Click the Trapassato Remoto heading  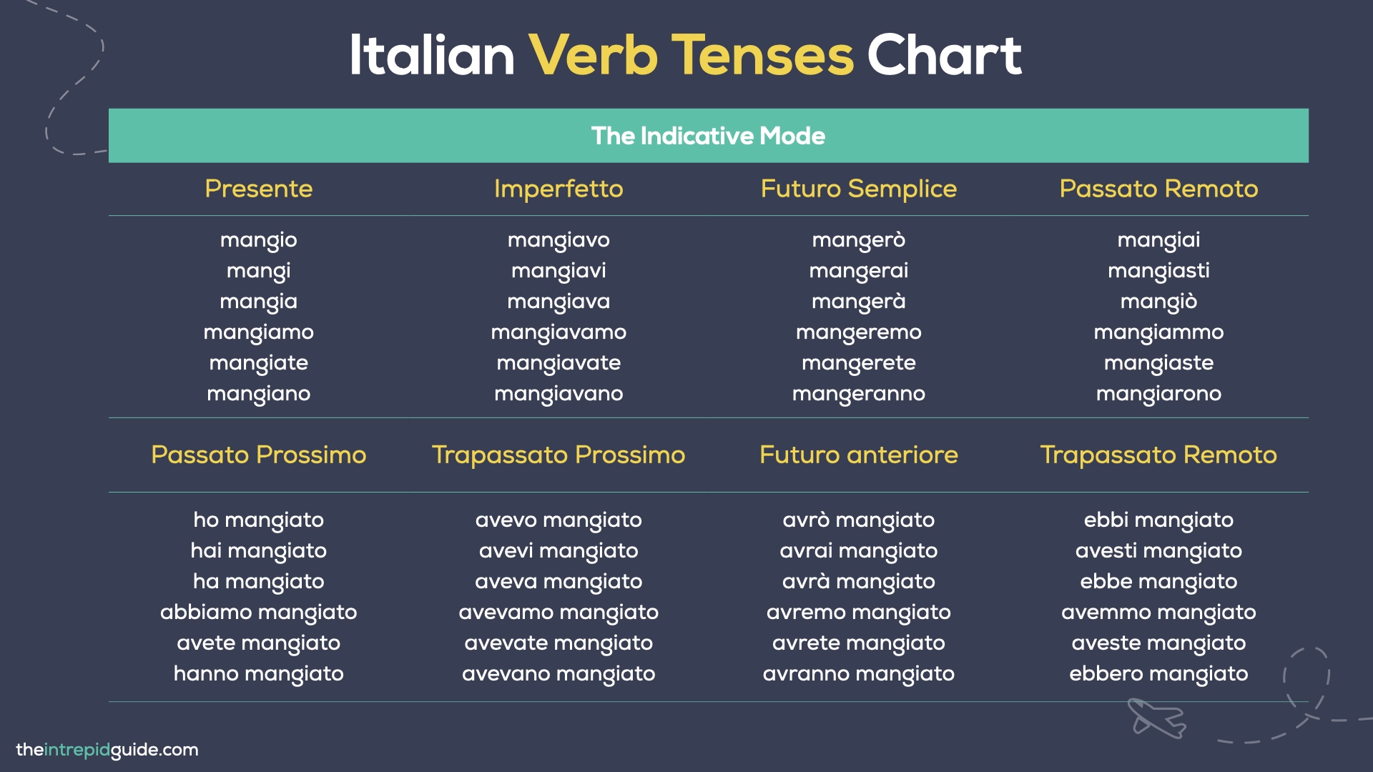coord(1158,455)
